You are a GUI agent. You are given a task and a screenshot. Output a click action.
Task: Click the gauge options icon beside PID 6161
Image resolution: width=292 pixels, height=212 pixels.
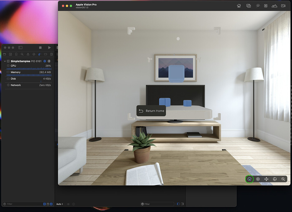pyautogui.click(x=49, y=61)
